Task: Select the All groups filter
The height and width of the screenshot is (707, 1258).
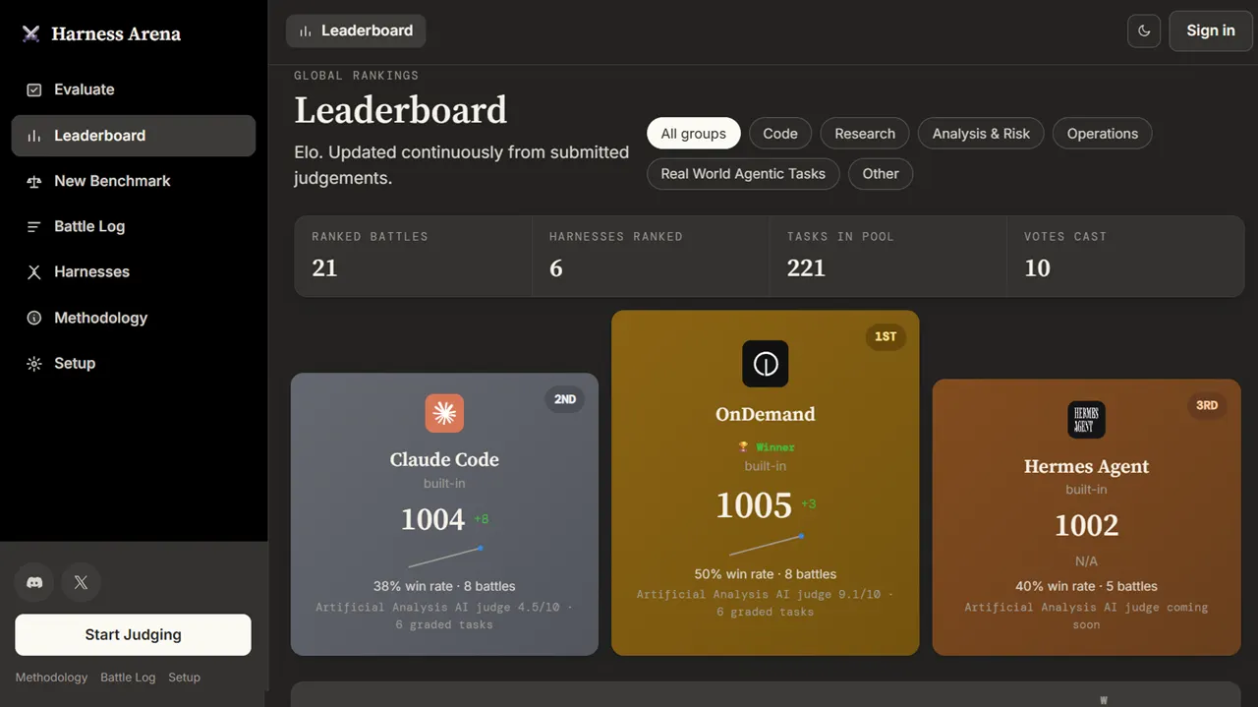Action: point(694,134)
